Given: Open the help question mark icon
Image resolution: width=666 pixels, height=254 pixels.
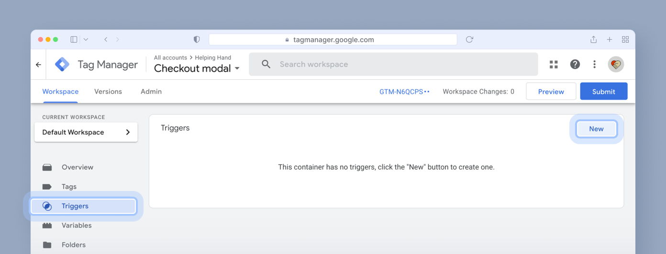Looking at the screenshot, I should coord(575,64).
